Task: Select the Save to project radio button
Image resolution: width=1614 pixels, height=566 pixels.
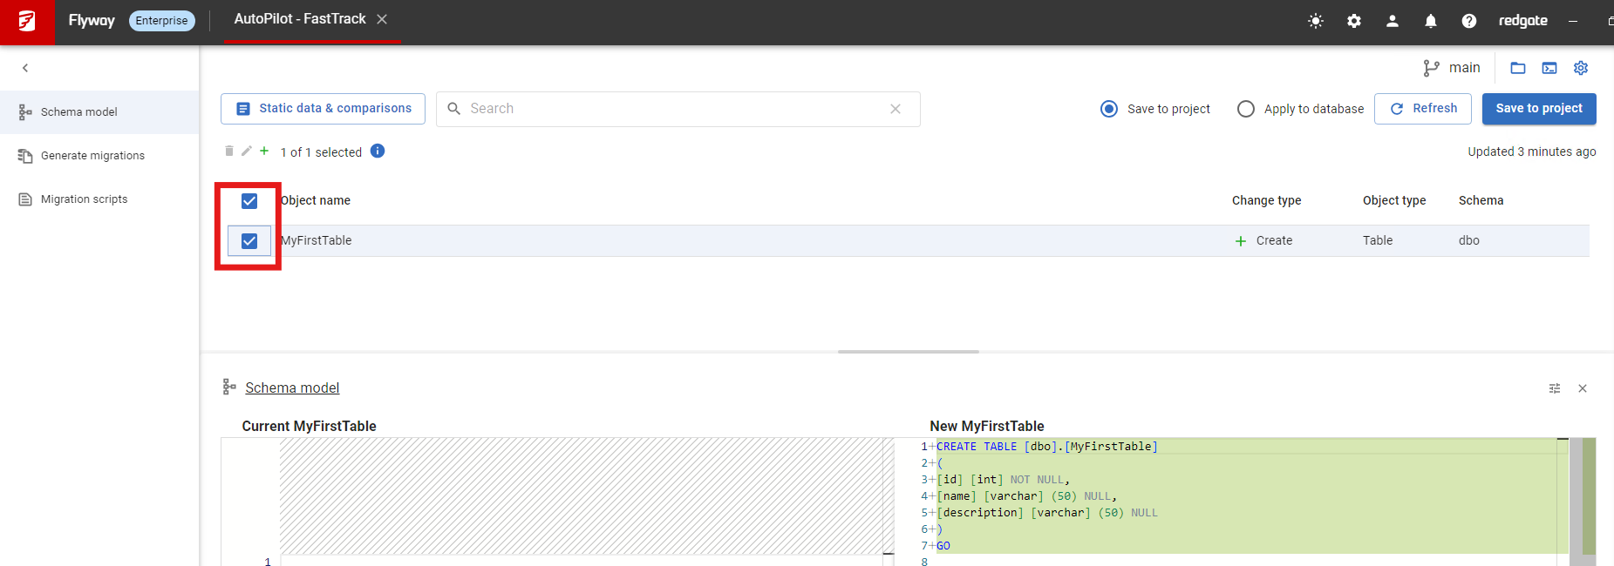Action: (x=1109, y=109)
